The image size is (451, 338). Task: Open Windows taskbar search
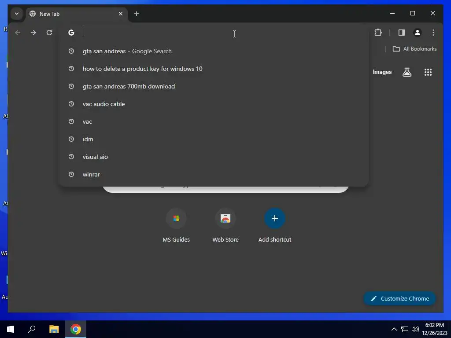32,329
